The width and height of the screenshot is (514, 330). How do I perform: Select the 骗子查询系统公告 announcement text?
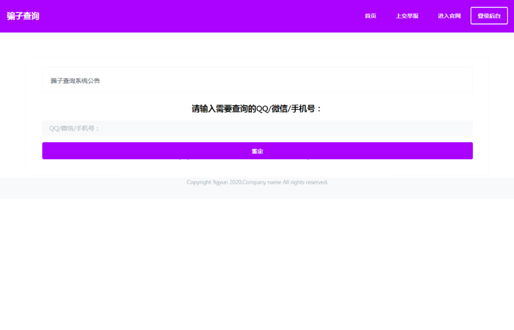tap(75, 81)
